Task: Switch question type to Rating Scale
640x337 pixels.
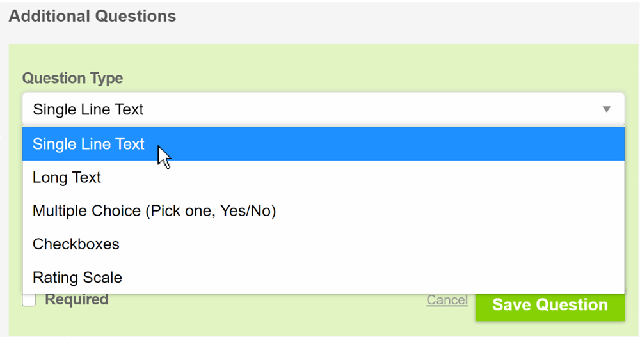Action: coord(77,278)
